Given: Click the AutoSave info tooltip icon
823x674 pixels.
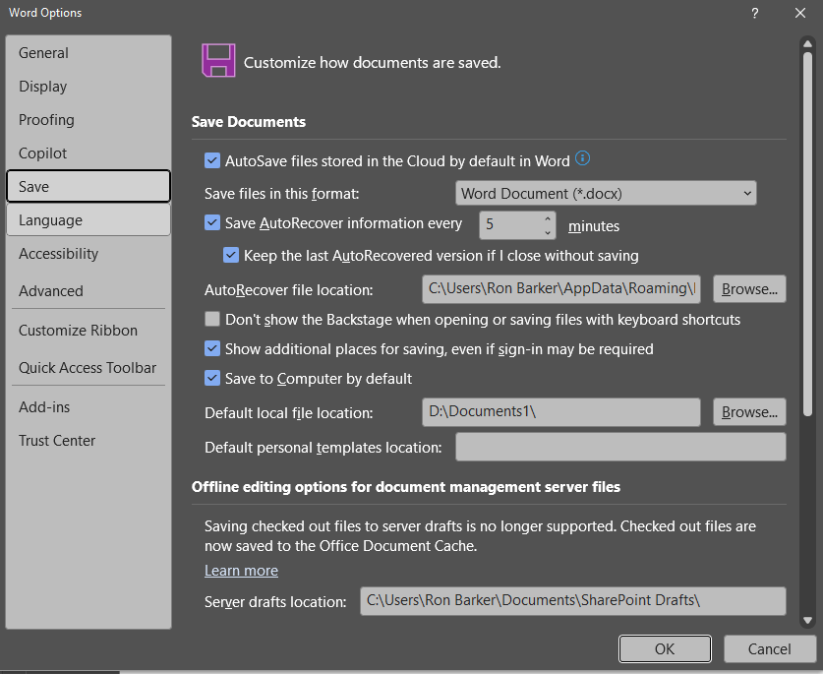Looking at the screenshot, I should point(582,158).
